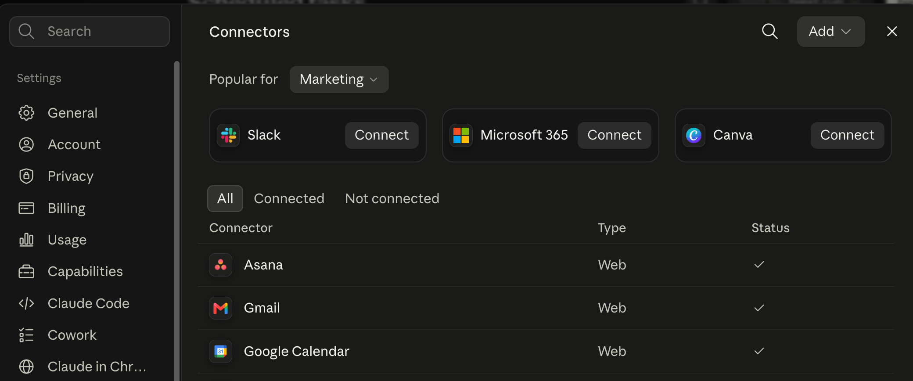Image resolution: width=913 pixels, height=381 pixels.
Task: Click the Popular for label
Action: pos(244,79)
